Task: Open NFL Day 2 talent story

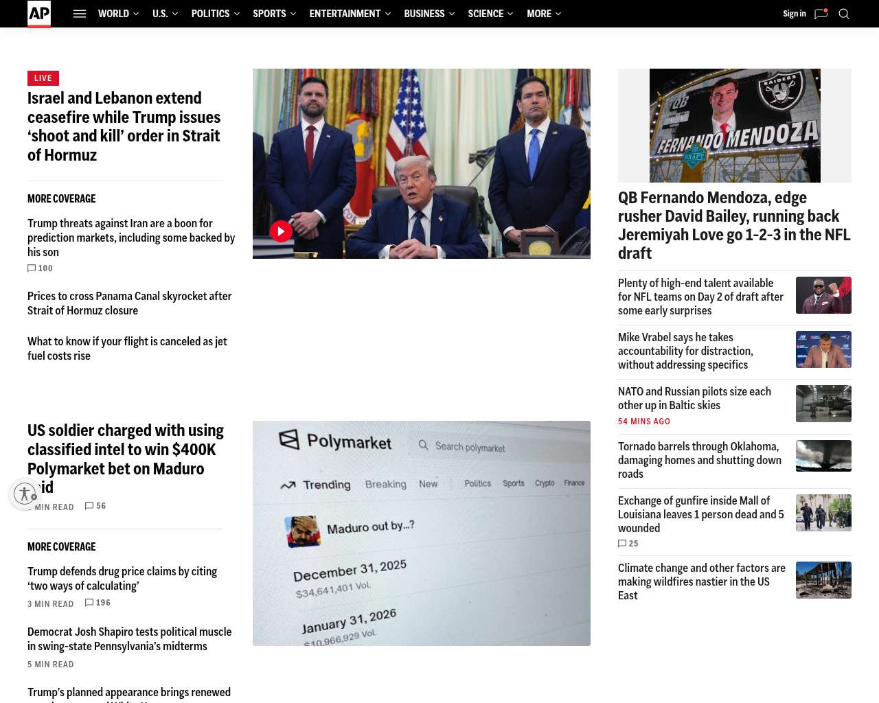Action: click(700, 297)
